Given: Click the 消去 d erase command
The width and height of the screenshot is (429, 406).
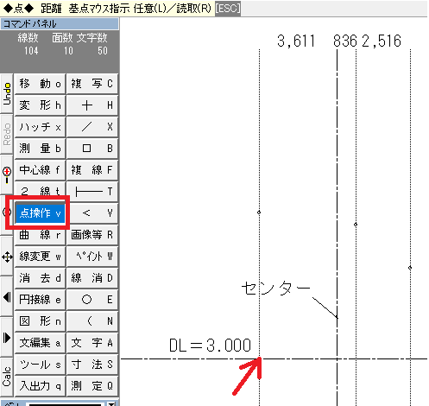Looking at the screenshot, I should point(40,278).
